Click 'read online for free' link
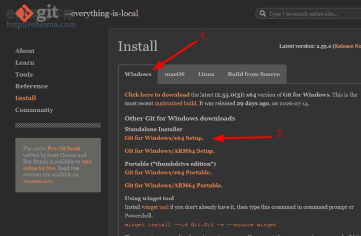 click(57, 165)
